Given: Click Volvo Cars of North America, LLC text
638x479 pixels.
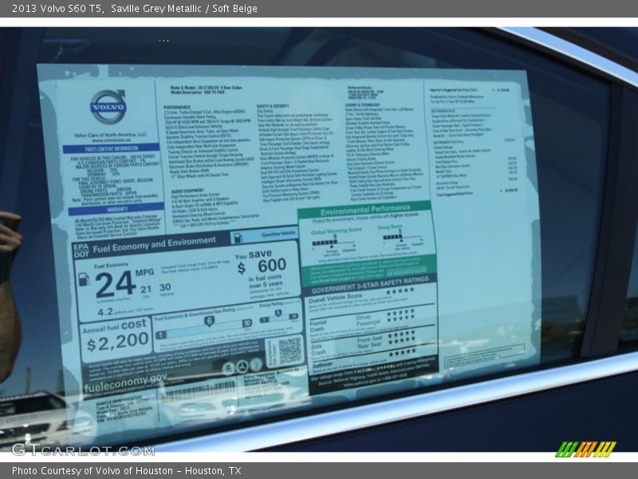Looking at the screenshot, I should (x=110, y=135).
